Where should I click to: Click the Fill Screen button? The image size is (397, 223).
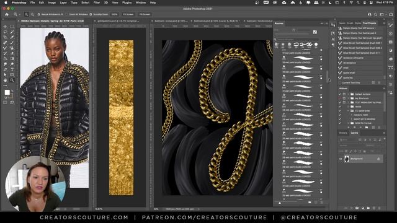(x=145, y=14)
